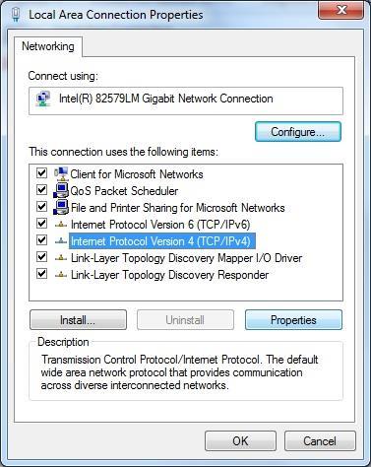Select Internet Protocol Version 4 list item
Image resolution: width=371 pixels, height=467 pixels.
point(160,241)
